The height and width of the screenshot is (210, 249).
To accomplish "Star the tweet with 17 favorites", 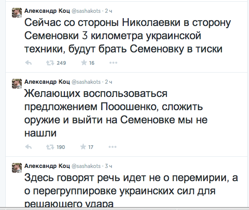I will click(x=84, y=147).
